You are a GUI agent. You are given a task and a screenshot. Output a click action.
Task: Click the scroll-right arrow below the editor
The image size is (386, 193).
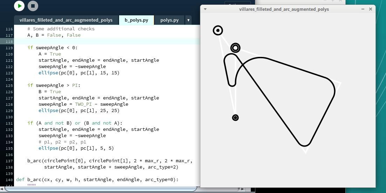[242, 189]
